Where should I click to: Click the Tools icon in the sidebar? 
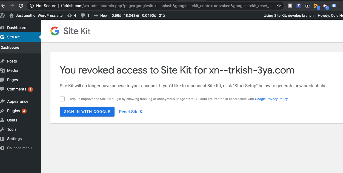[3, 129]
